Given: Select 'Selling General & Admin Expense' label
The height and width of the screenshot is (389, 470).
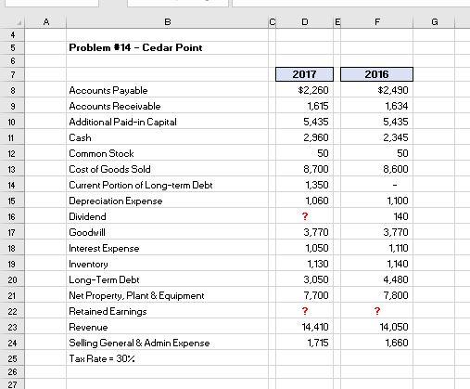Looking at the screenshot, I should point(167,343).
